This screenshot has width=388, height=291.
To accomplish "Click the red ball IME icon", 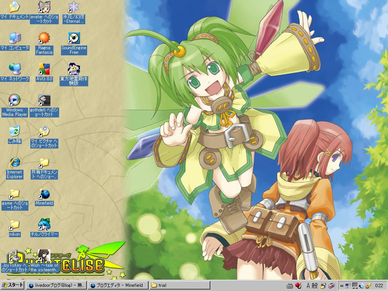I will pyautogui.click(x=298, y=286).
